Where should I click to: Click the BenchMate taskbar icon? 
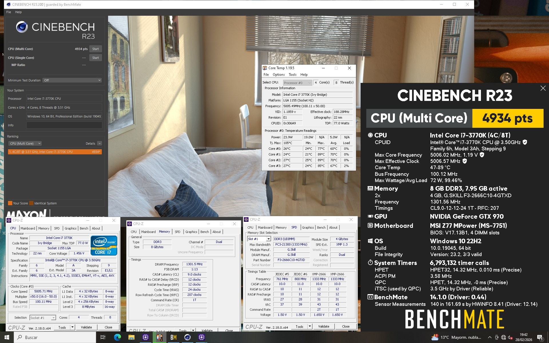pyautogui.click(x=173, y=337)
